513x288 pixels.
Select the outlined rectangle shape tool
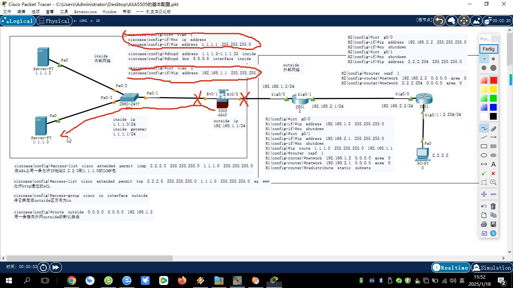(484, 146)
